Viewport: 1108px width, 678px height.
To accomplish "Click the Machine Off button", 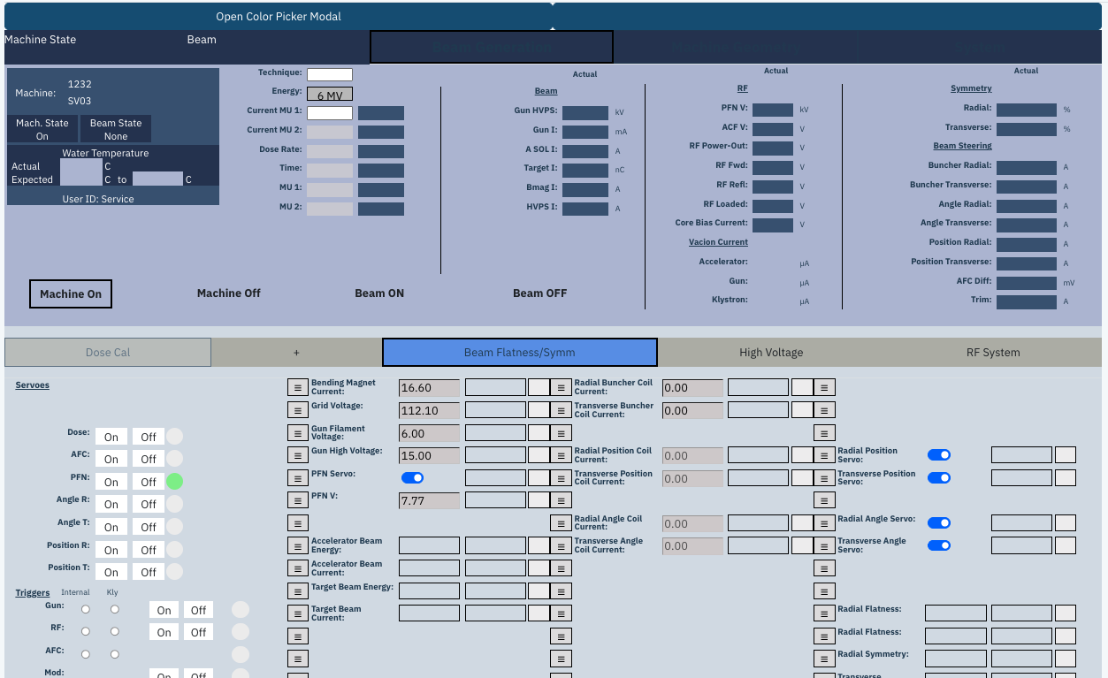I will [229, 293].
